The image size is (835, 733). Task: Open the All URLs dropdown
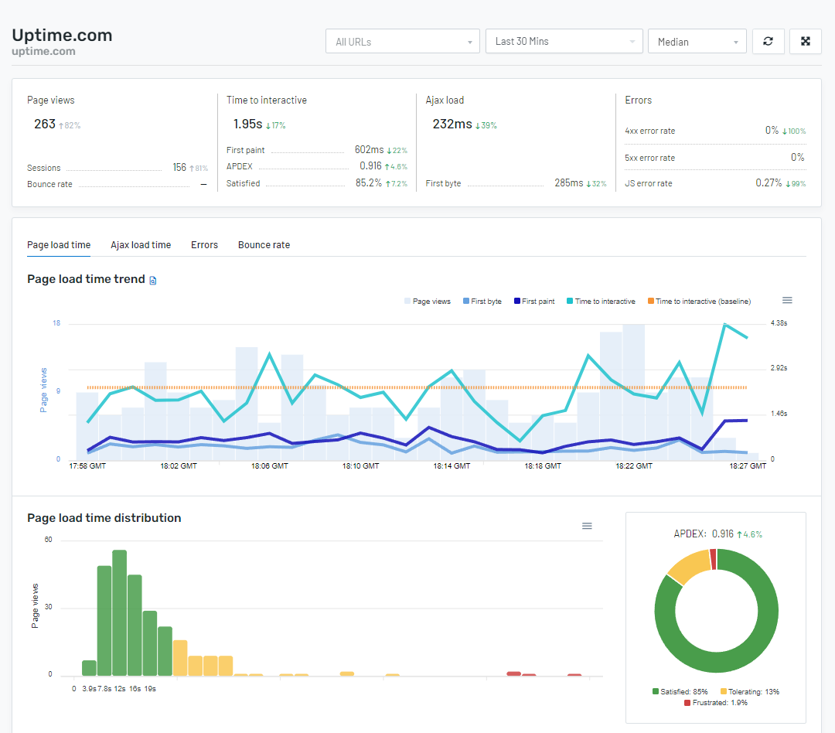[x=402, y=41]
